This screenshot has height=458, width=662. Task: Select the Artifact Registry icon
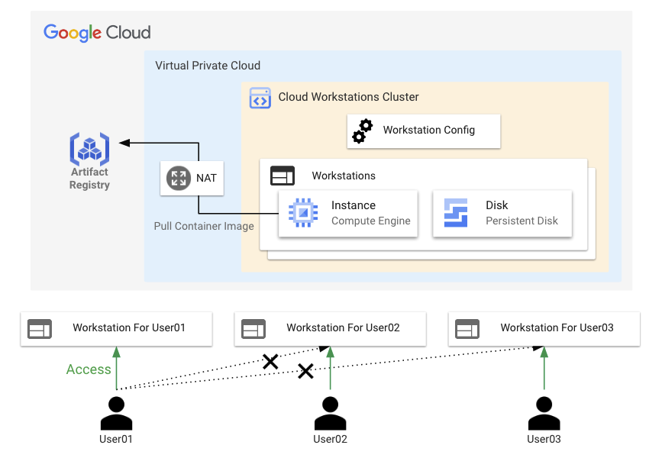pos(89,149)
